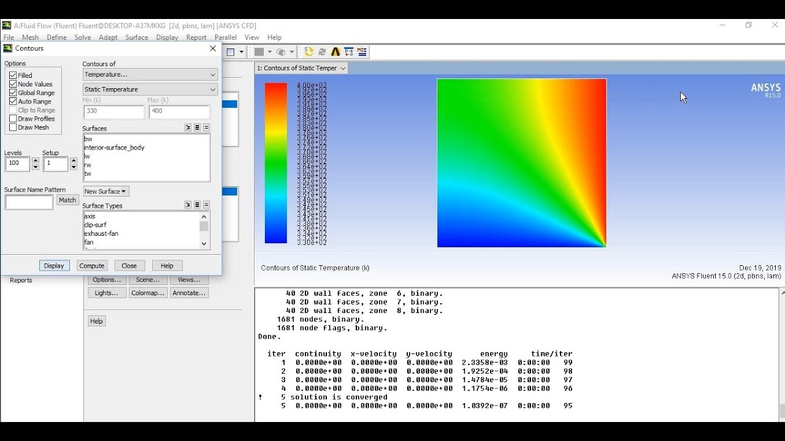
Task: Open the Adapt menu
Action: click(x=108, y=37)
